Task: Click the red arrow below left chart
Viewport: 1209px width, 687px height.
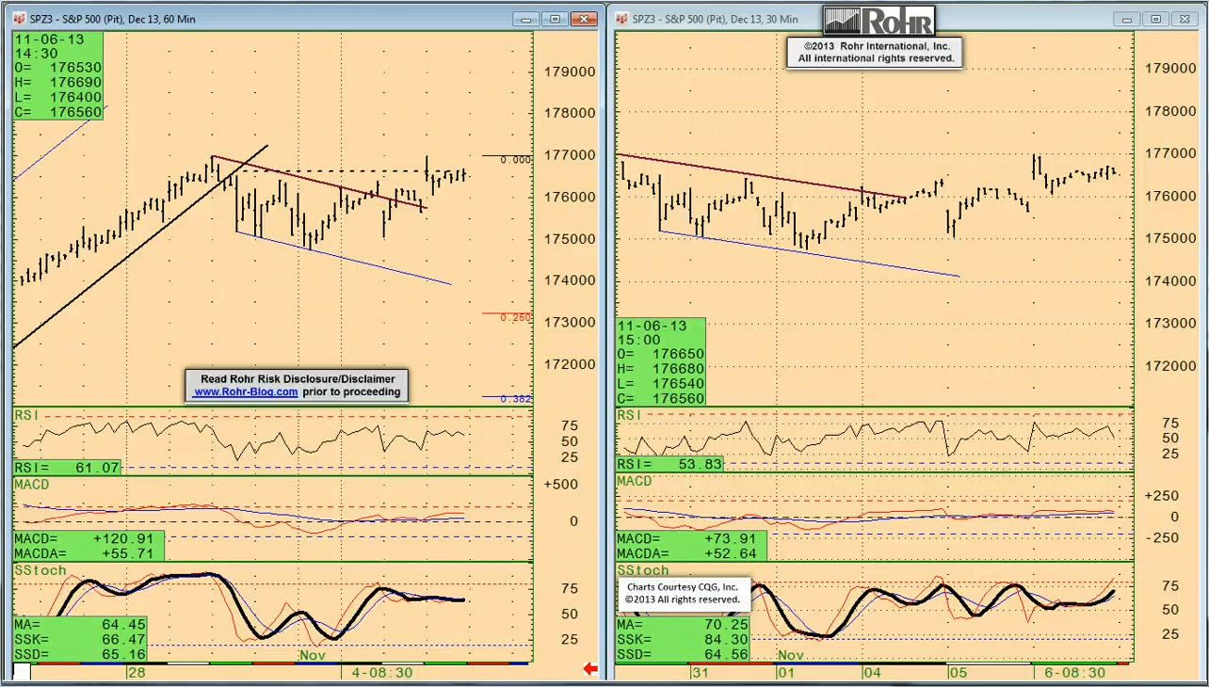Action: coord(590,669)
